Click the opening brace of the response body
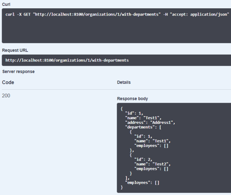The width and height of the screenshot is (231, 195). [122, 109]
